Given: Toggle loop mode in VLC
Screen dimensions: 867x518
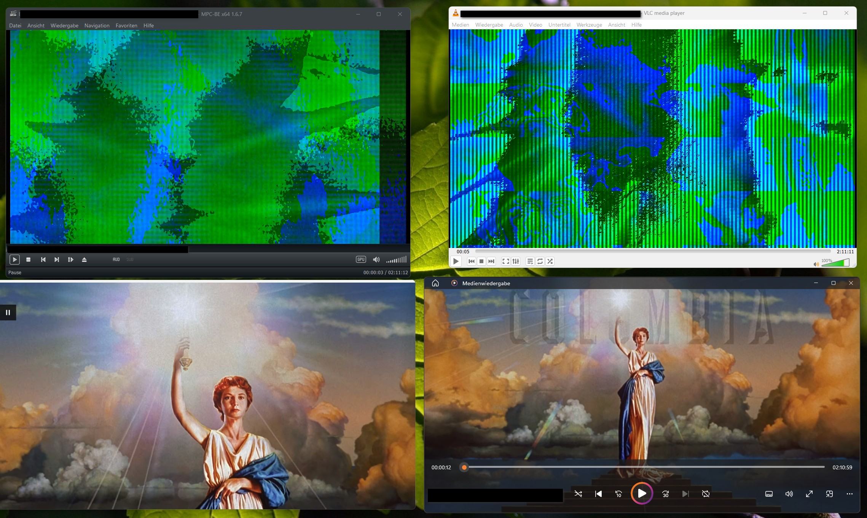Looking at the screenshot, I should pos(540,261).
